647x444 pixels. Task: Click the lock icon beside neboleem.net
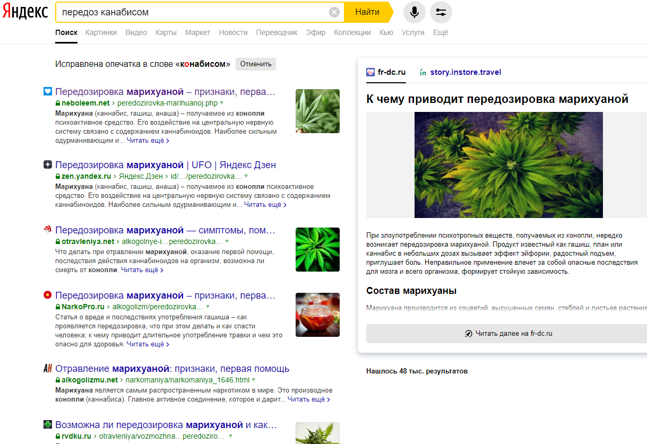pos(58,103)
